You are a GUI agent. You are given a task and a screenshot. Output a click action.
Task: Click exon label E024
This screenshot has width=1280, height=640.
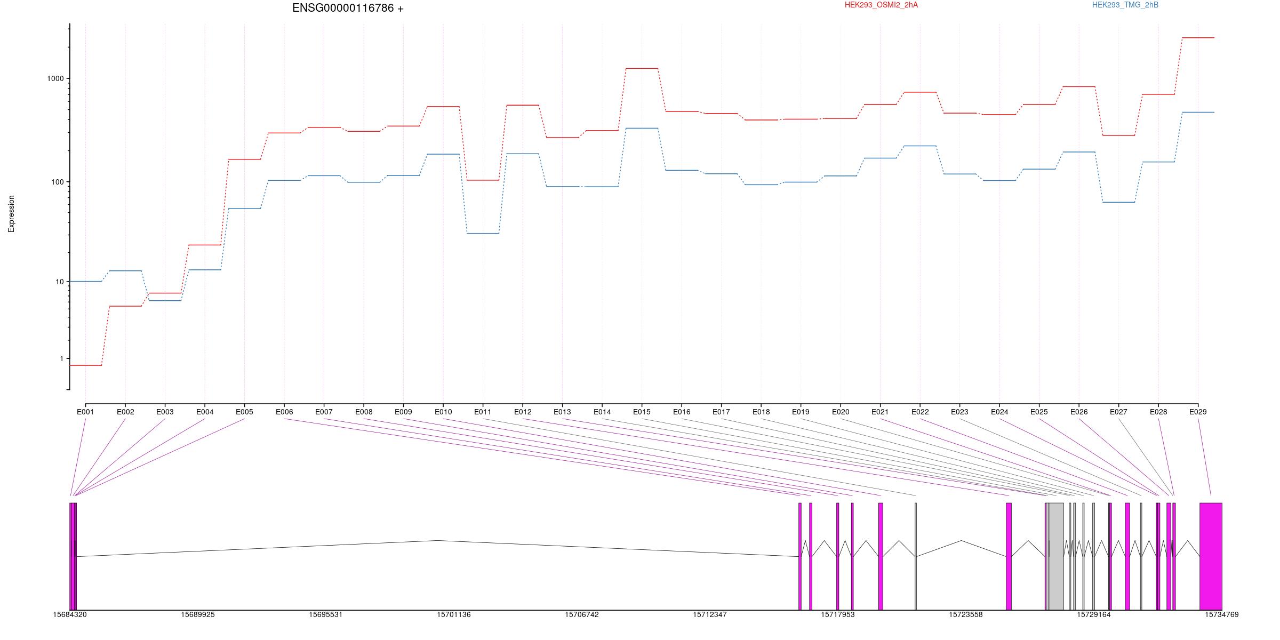tap(999, 412)
